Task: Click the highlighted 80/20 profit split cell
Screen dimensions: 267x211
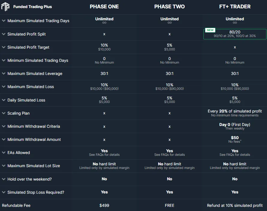Action: pyautogui.click(x=235, y=34)
